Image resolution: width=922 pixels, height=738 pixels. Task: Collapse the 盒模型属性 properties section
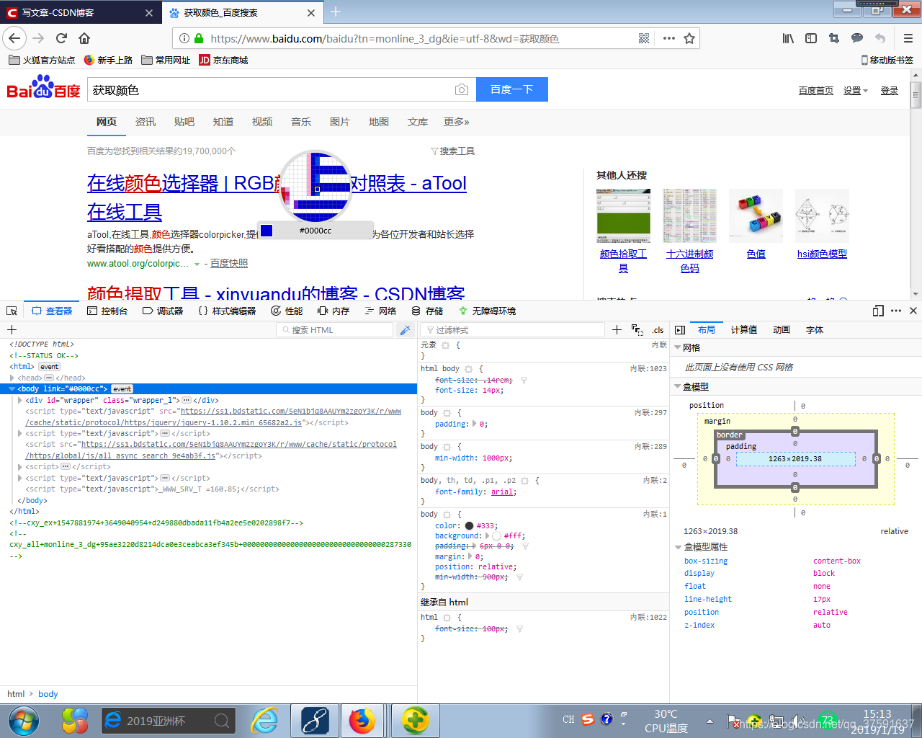tap(678, 547)
